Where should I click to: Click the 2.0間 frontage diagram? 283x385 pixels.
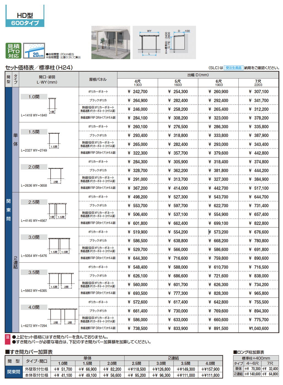(56, 176)
